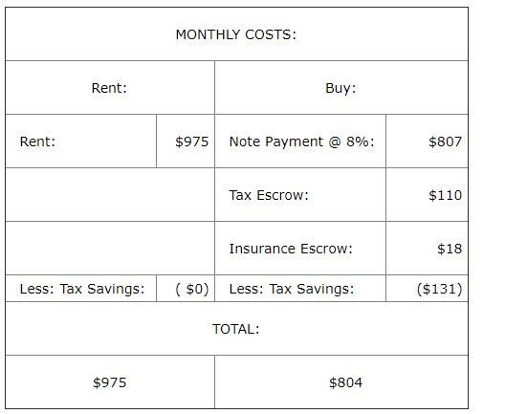Select the $804 buy total
Image resolution: width=505 pixels, height=414 pixels.
[345, 382]
